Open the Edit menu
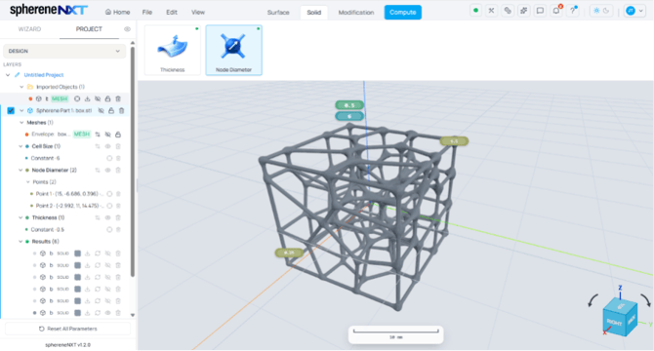Screen dimensions: 654x351 [172, 12]
